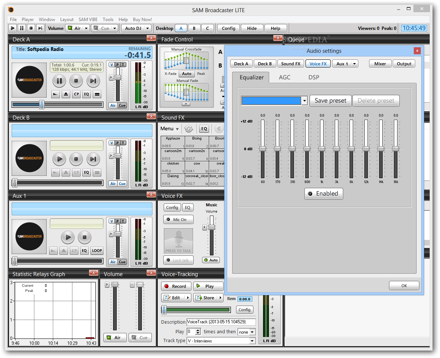Click the main toolbar Play icon

(x=13, y=28)
